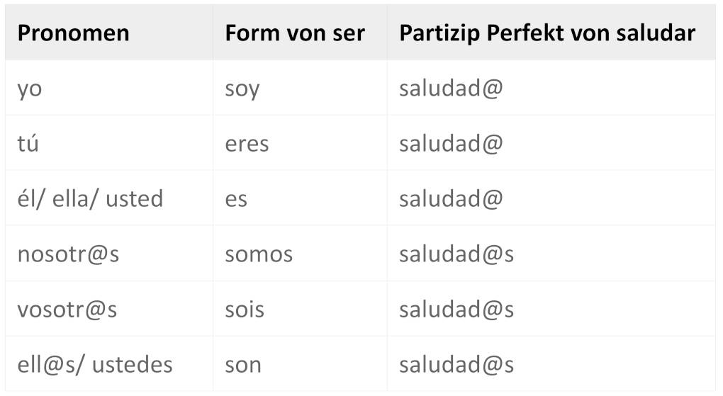This screenshot has height=396, width=723.
Task: Click the es verb form cell
Action: (236, 199)
